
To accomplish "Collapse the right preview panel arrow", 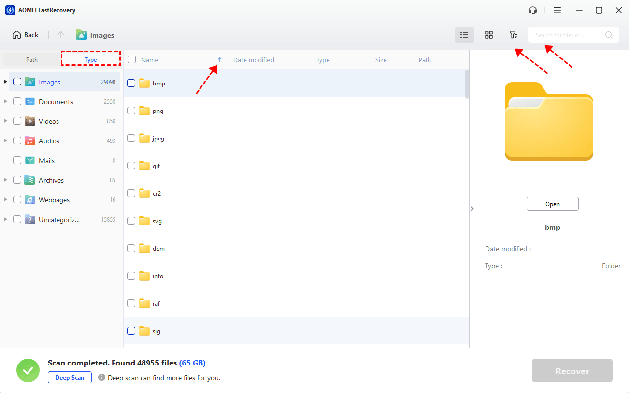I will (x=472, y=209).
